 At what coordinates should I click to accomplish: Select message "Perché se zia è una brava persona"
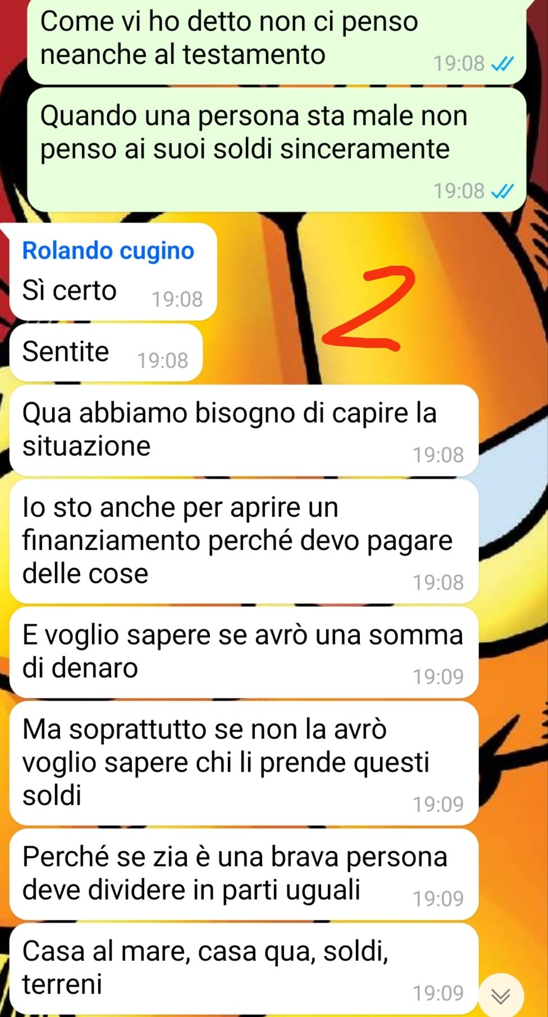pyautogui.click(x=244, y=874)
